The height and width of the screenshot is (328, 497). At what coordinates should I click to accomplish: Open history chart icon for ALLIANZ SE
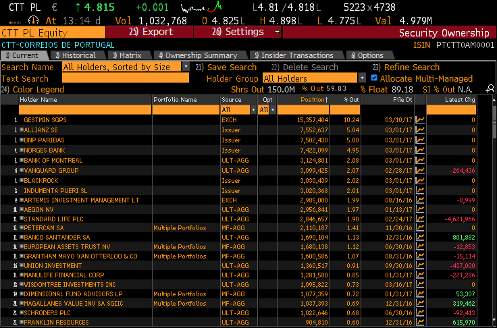(x=420, y=130)
